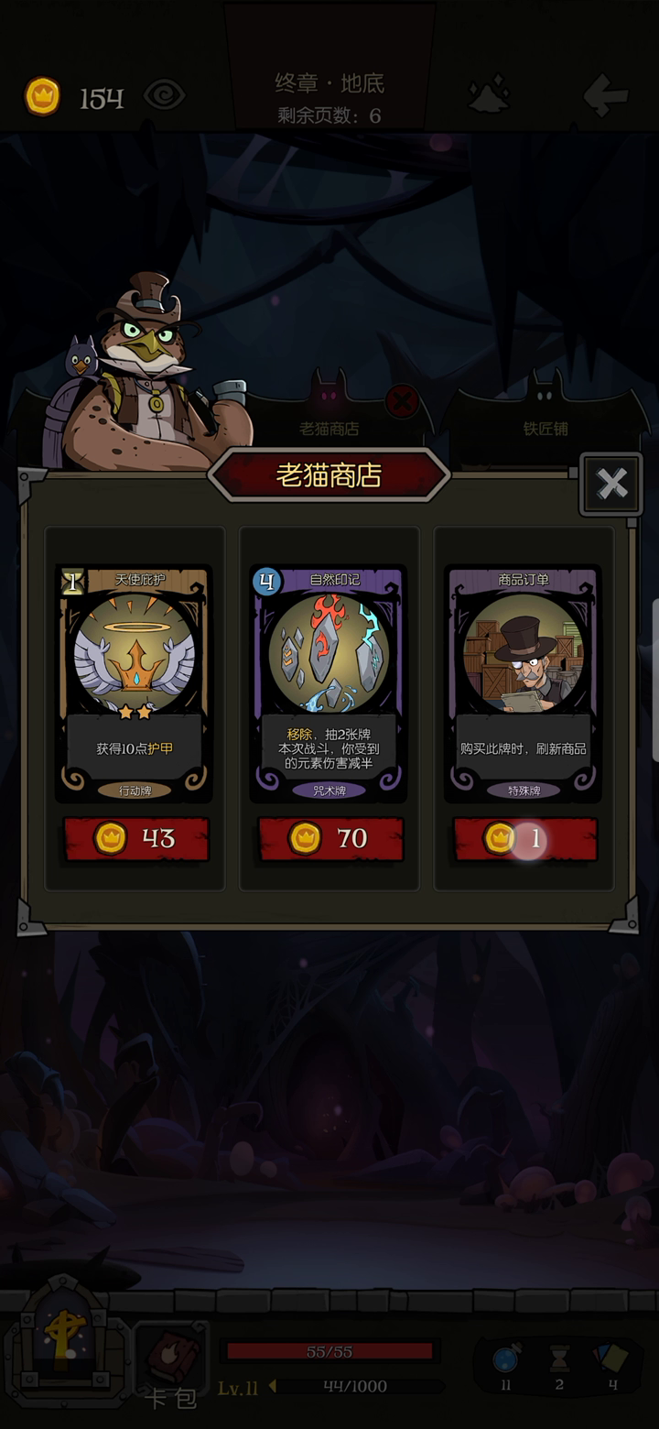Toggle the eye spiral icon

click(x=165, y=95)
